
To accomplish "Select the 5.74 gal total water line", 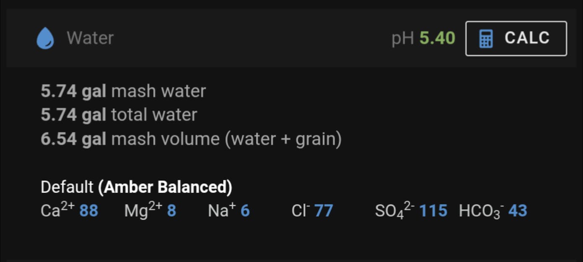I will point(119,115).
